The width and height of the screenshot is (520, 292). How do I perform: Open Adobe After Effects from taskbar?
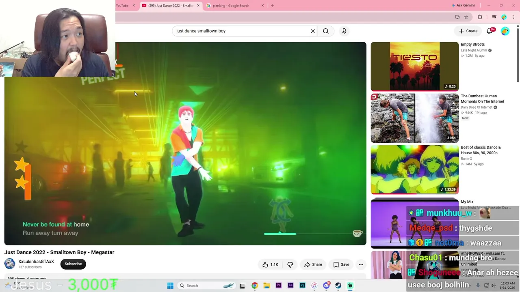(290, 286)
